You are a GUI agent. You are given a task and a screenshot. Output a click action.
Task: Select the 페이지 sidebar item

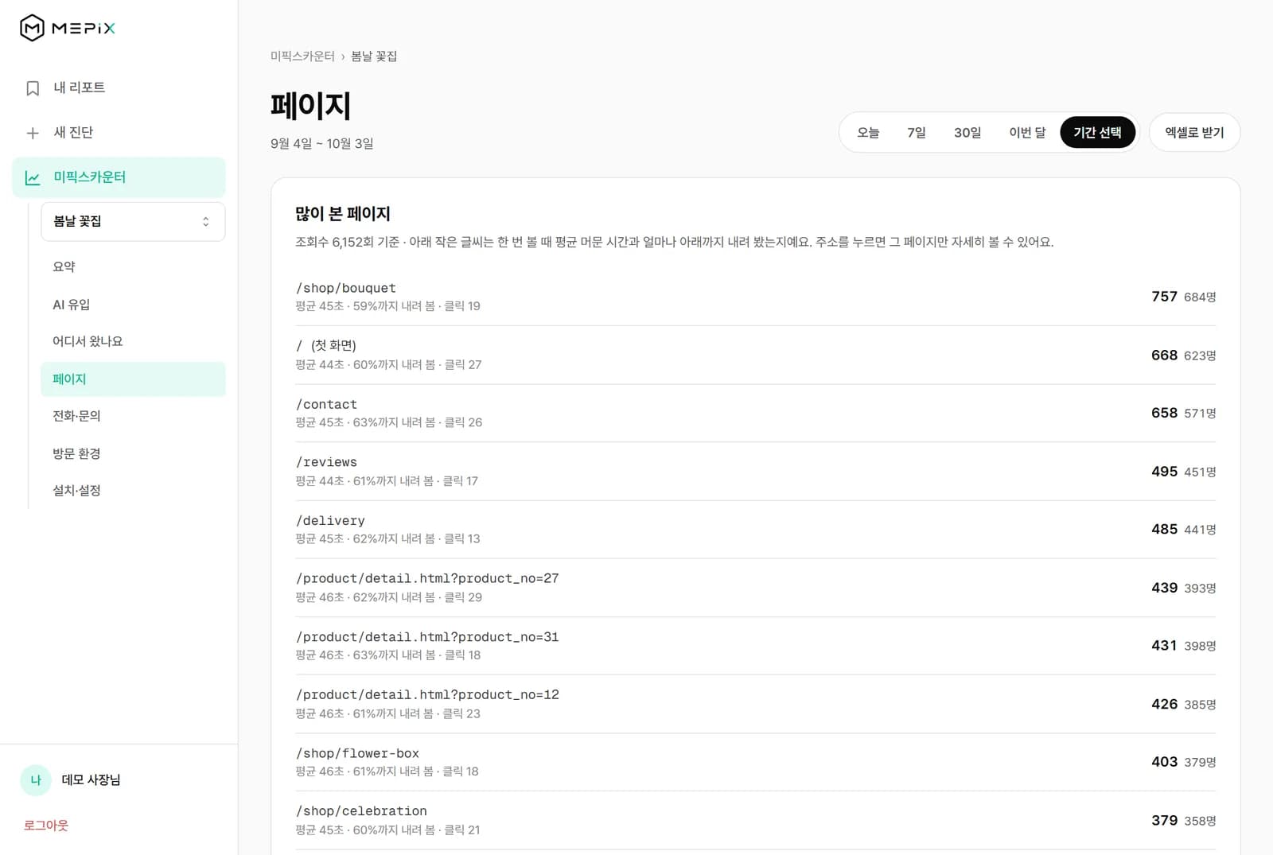[133, 379]
